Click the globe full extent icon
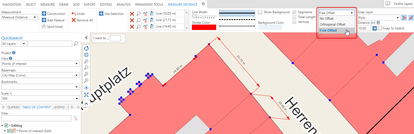 pos(86,55)
